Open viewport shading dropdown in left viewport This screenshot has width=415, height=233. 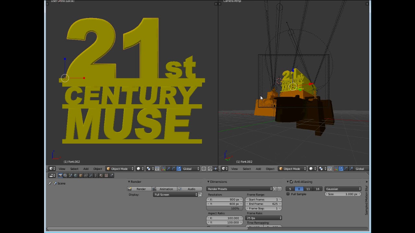[139, 169]
